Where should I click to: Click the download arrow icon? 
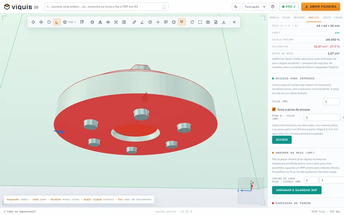point(224,22)
